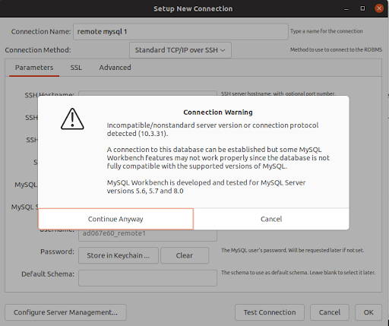This screenshot has width=389, height=326.
Task: Click the Connection Warning title text
Action: (x=218, y=112)
